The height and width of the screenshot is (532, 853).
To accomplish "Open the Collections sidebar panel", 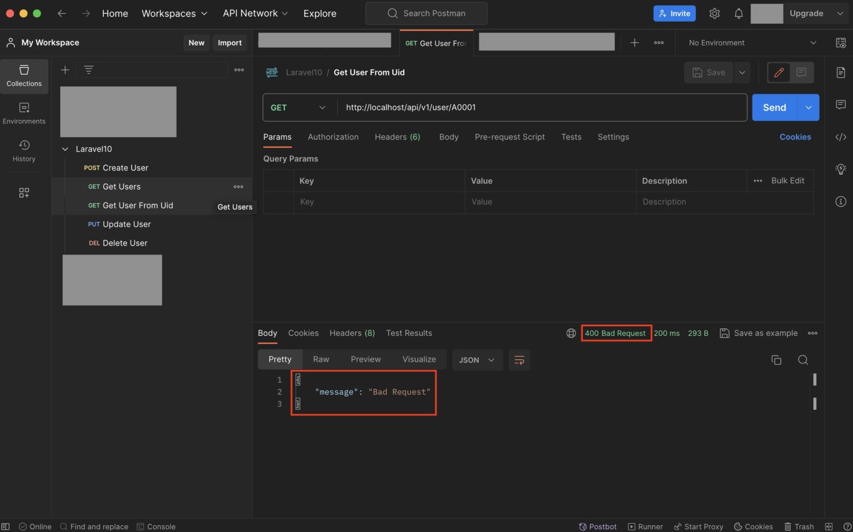I will [24, 76].
